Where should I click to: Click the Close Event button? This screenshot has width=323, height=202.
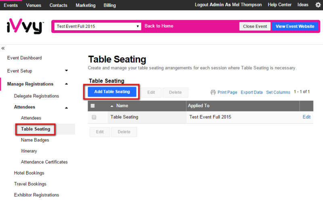click(x=255, y=26)
